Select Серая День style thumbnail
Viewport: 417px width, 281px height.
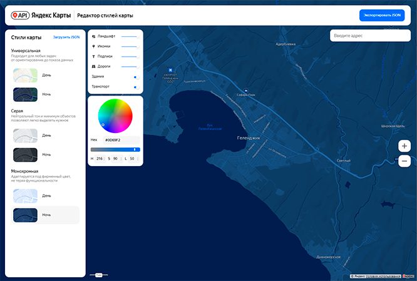click(x=25, y=136)
